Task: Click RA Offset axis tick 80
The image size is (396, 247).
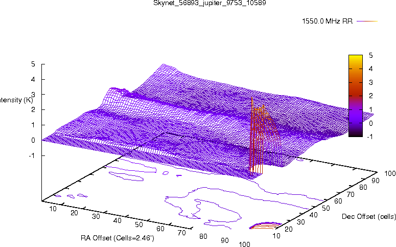Action: click(x=203, y=236)
